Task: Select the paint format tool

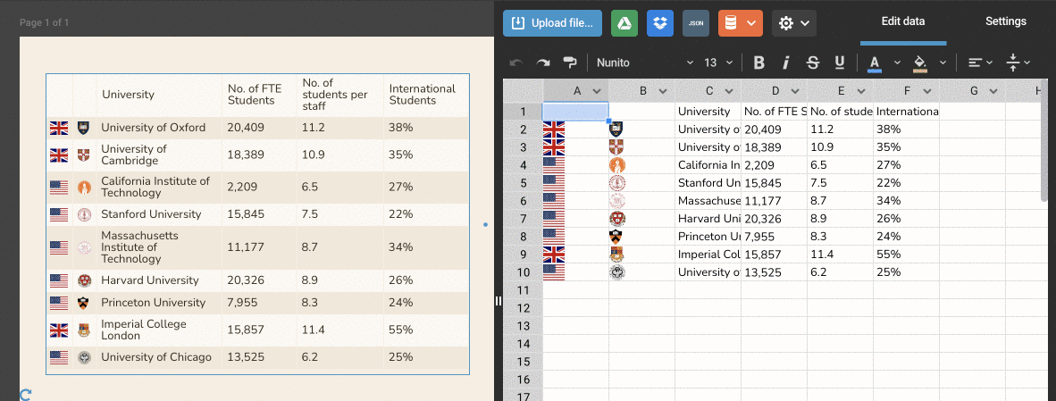Action: coord(570,63)
